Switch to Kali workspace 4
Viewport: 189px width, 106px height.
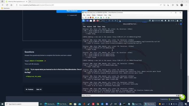point(115,21)
